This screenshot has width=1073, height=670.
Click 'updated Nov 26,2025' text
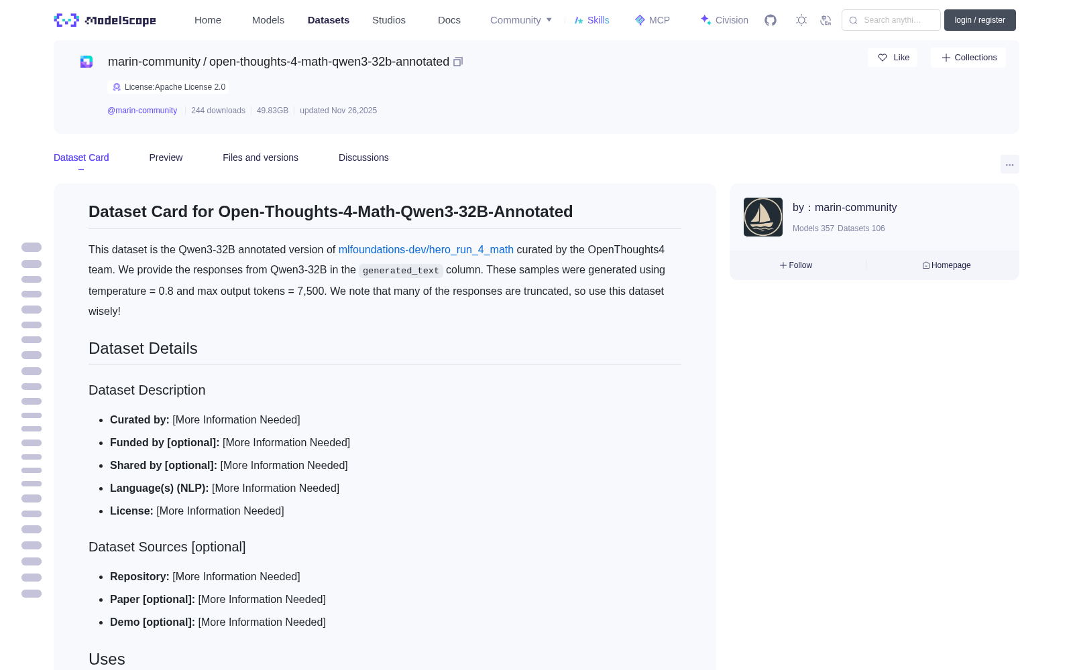[338, 111]
